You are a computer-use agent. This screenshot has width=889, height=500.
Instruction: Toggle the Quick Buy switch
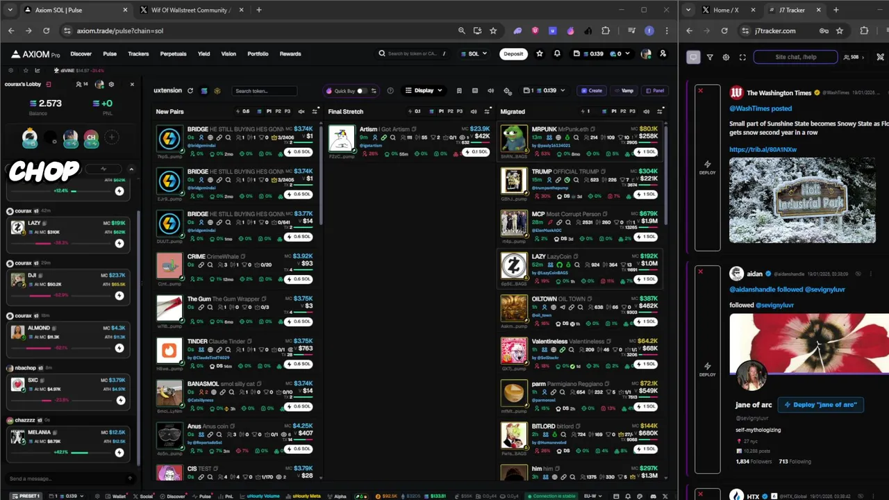coord(361,91)
